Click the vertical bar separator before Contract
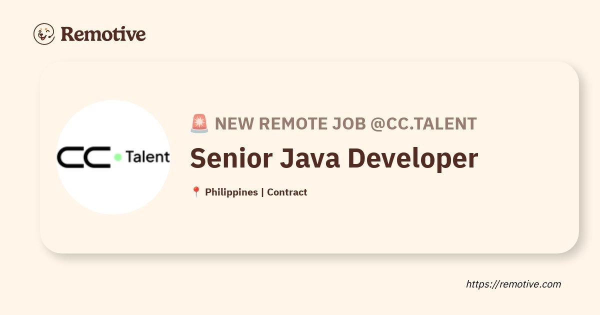600x315 pixels. [x=262, y=192]
